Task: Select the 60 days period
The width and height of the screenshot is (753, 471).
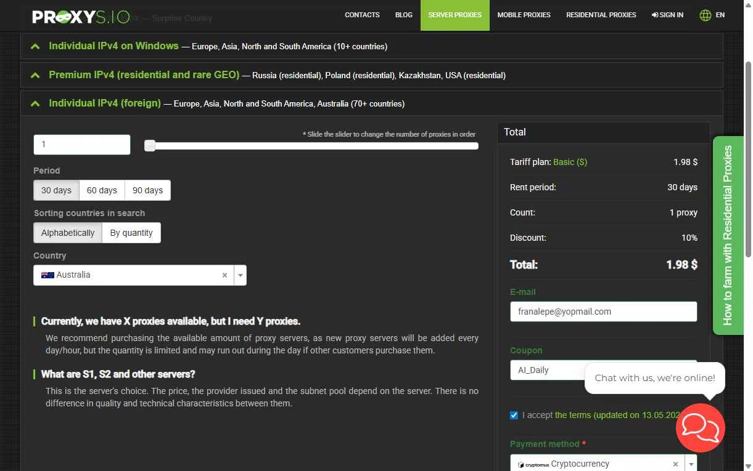Action: tap(102, 190)
